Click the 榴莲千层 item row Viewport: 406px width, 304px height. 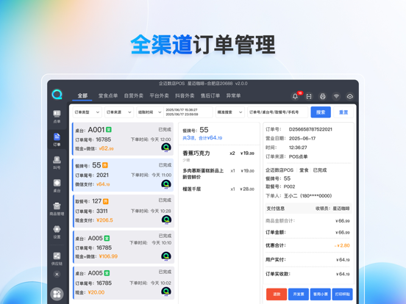(218, 189)
